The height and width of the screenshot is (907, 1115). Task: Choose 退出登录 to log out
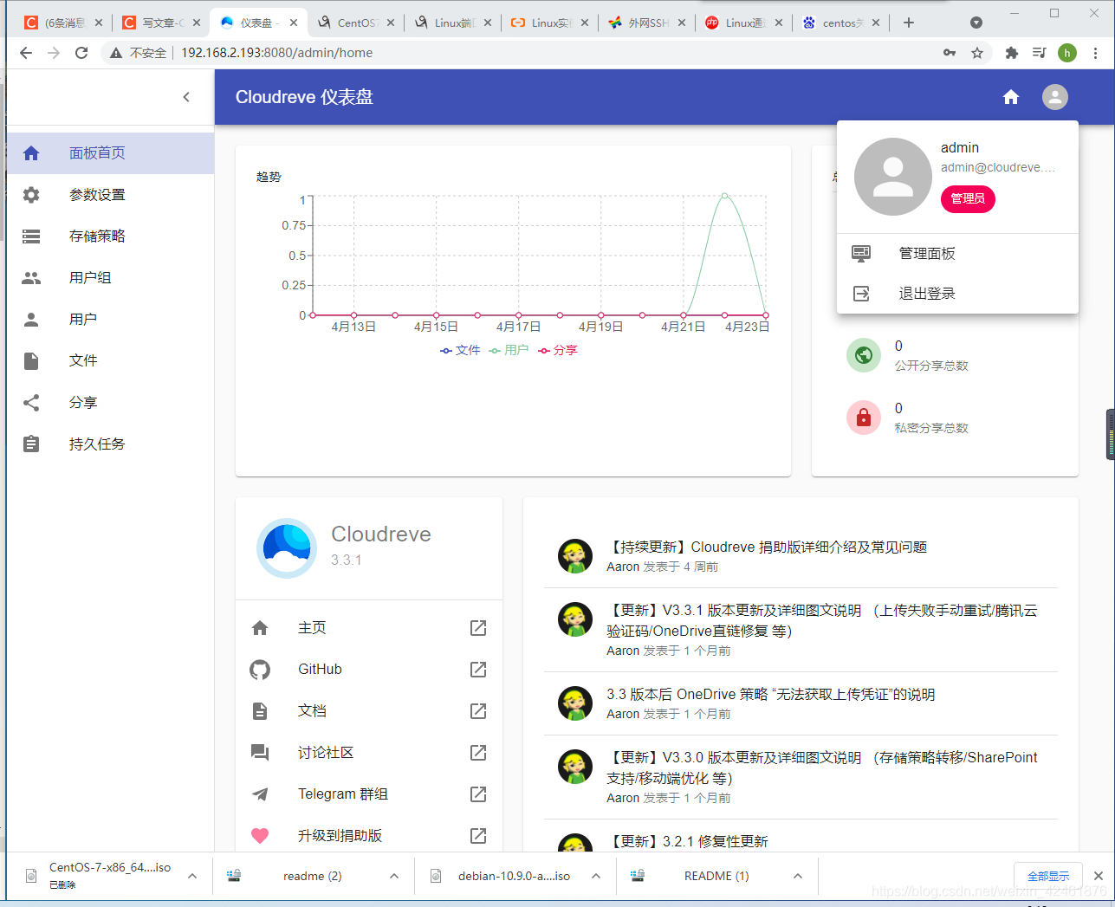tap(957, 294)
